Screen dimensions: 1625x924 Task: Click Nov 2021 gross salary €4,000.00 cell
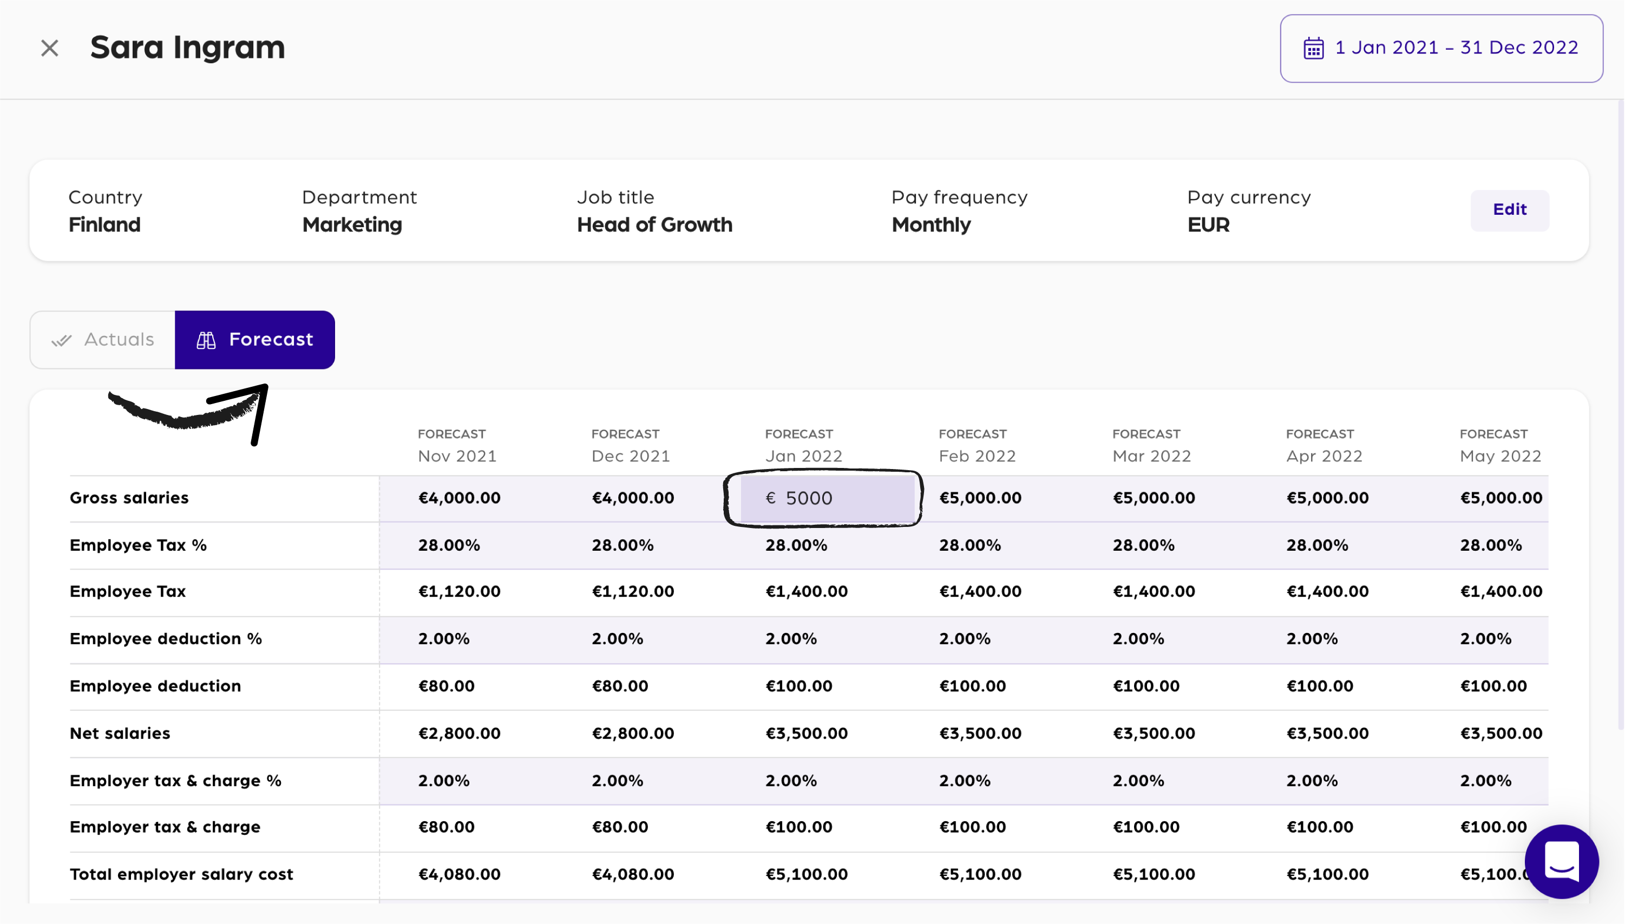tap(459, 498)
